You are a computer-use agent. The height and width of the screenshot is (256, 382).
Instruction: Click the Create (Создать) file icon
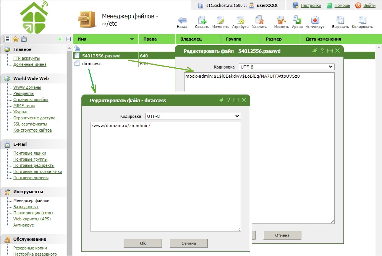point(202,20)
